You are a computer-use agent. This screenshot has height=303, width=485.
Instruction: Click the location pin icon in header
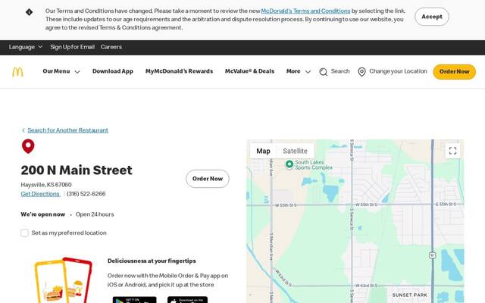point(361,72)
